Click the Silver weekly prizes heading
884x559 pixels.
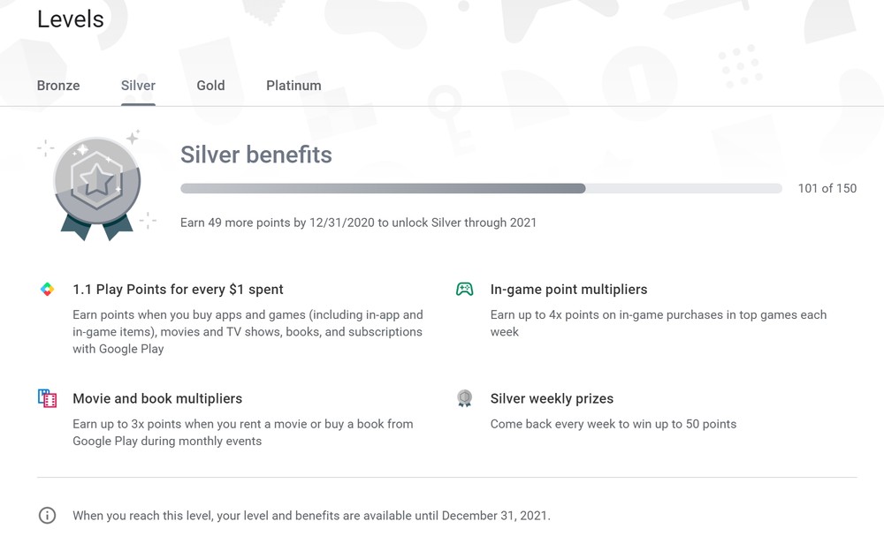[x=552, y=399]
